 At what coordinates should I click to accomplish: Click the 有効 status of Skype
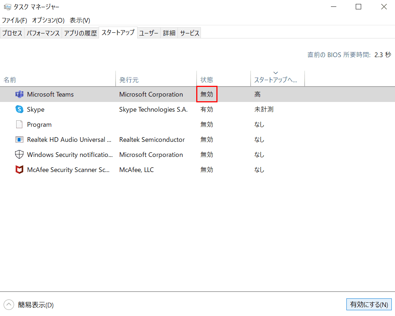[207, 109]
